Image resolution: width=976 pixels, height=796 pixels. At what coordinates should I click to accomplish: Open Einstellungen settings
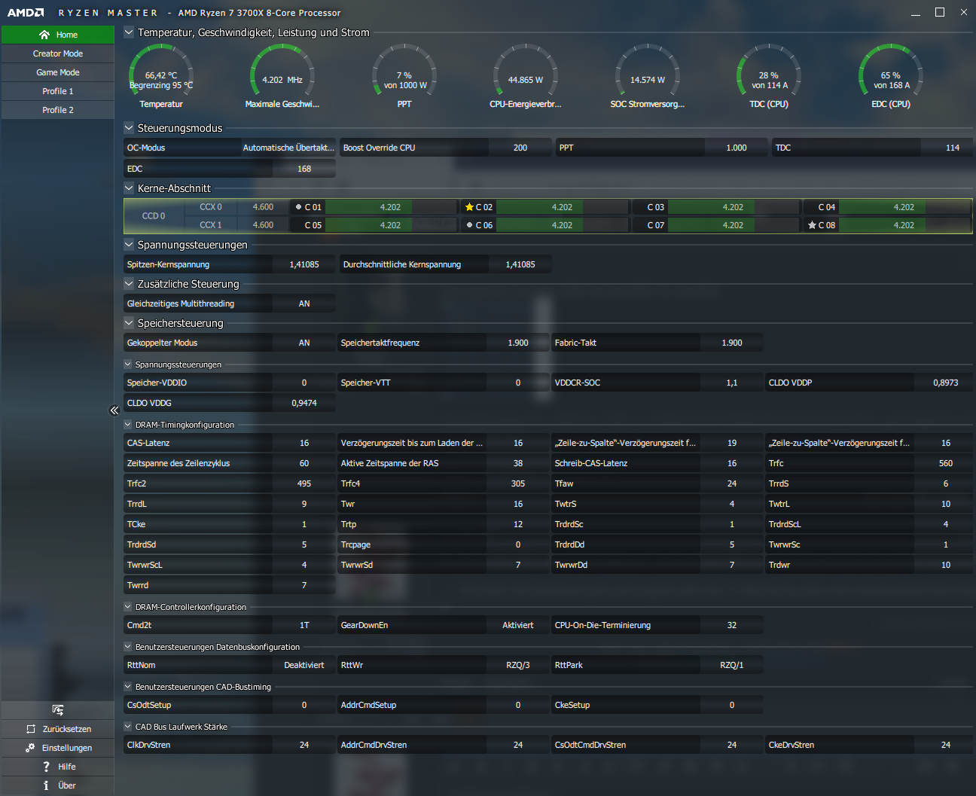tap(58, 748)
